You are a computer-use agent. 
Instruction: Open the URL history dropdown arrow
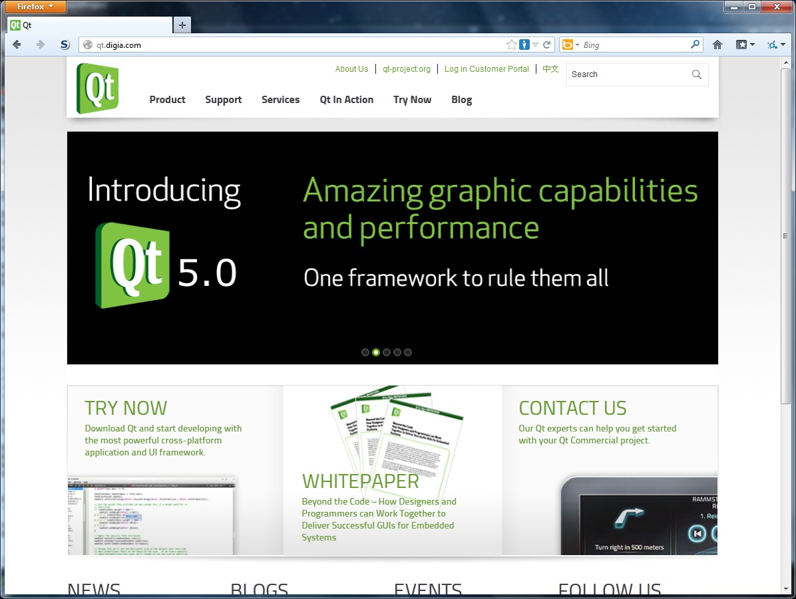pyautogui.click(x=535, y=45)
